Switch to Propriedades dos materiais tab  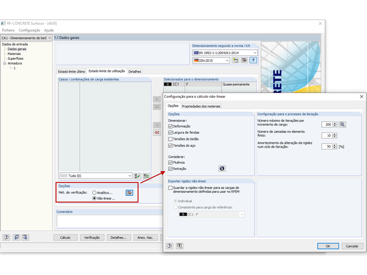pos(201,107)
